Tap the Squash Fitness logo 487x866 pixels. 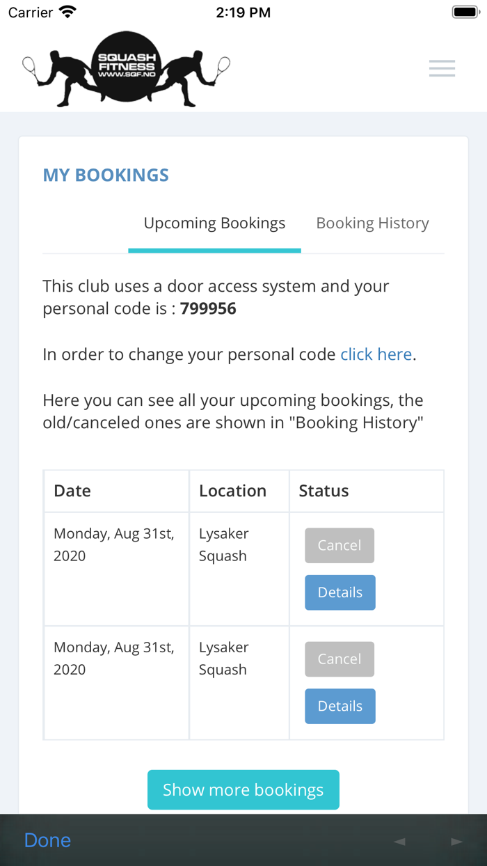pyautogui.click(x=126, y=68)
